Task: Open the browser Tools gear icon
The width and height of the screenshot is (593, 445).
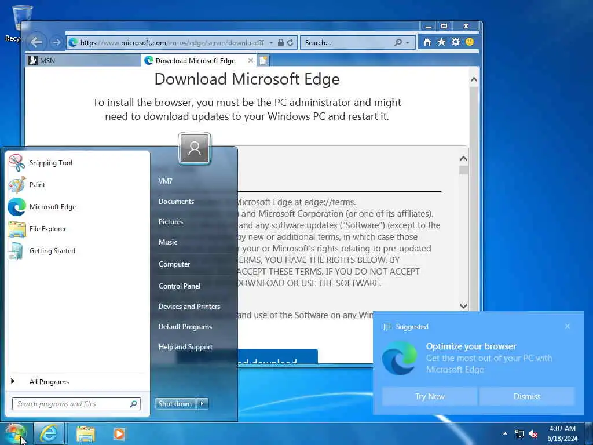Action: (x=456, y=42)
